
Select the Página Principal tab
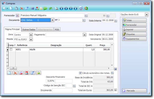[x=12, y=29]
